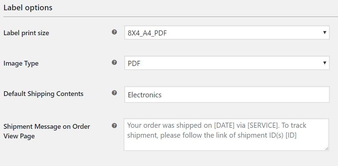Viewport: 338px width, 166px height.
Task: Click the 'Label print size' label text
Action: pyautogui.click(x=26, y=33)
